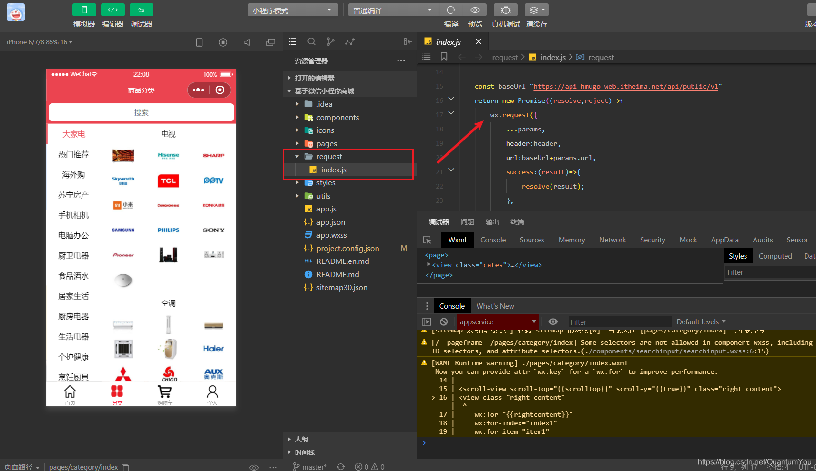This screenshot has width=816, height=471.
Task: Open the searchinput.wxss:6 source link
Action: [x=672, y=351]
